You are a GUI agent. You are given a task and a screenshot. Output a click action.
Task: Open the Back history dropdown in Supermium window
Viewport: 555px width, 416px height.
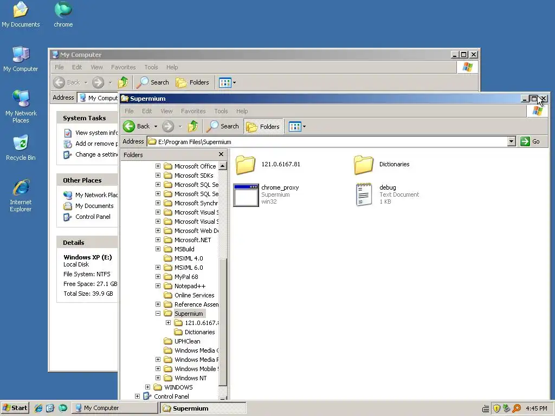pos(156,126)
